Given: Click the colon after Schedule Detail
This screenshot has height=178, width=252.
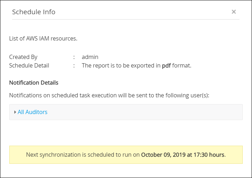Looking at the screenshot, I should pyautogui.click(x=74, y=65).
